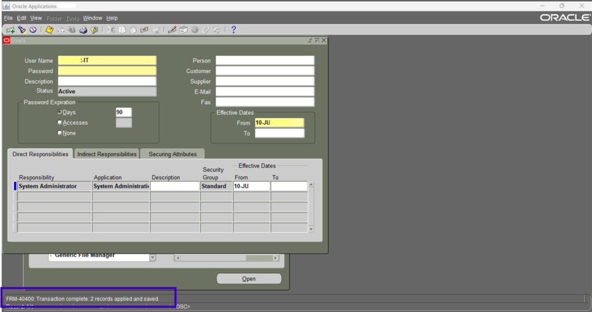Viewport: 592px width, 312px height.
Task: Click the Cut scissors icon
Action: click(111, 30)
